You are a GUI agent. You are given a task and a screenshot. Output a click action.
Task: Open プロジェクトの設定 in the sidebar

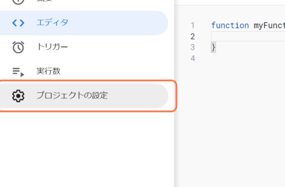84,96
